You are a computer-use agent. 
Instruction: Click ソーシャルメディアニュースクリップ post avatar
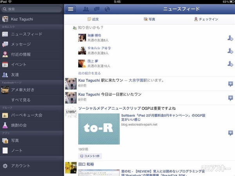[71, 112]
